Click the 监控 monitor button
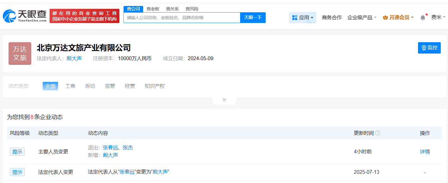Viewport: 448px width, 183px height. 429,48
